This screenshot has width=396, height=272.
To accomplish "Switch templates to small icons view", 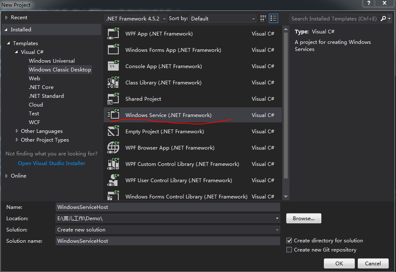I will 263,18.
